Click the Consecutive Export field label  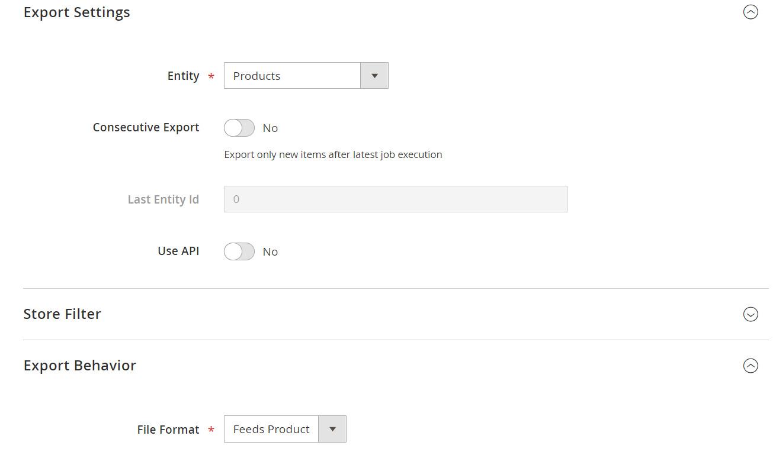146,128
